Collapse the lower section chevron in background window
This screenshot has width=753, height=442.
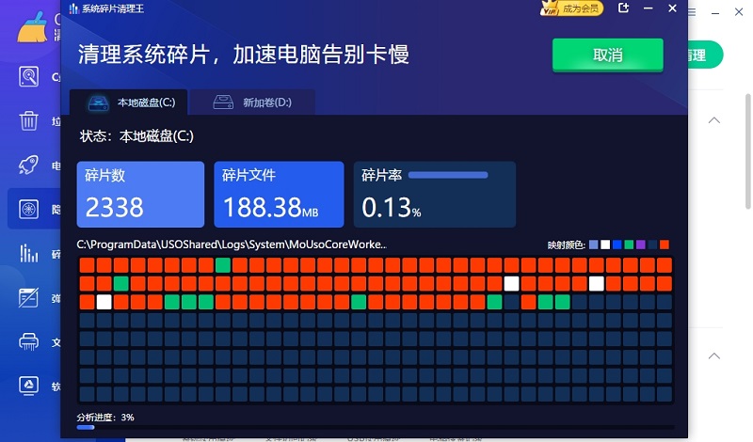(714, 355)
